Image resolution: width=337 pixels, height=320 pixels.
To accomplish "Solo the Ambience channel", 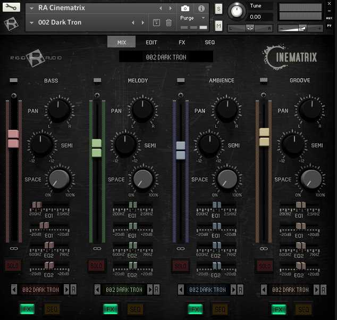I will pyautogui.click(x=180, y=266).
